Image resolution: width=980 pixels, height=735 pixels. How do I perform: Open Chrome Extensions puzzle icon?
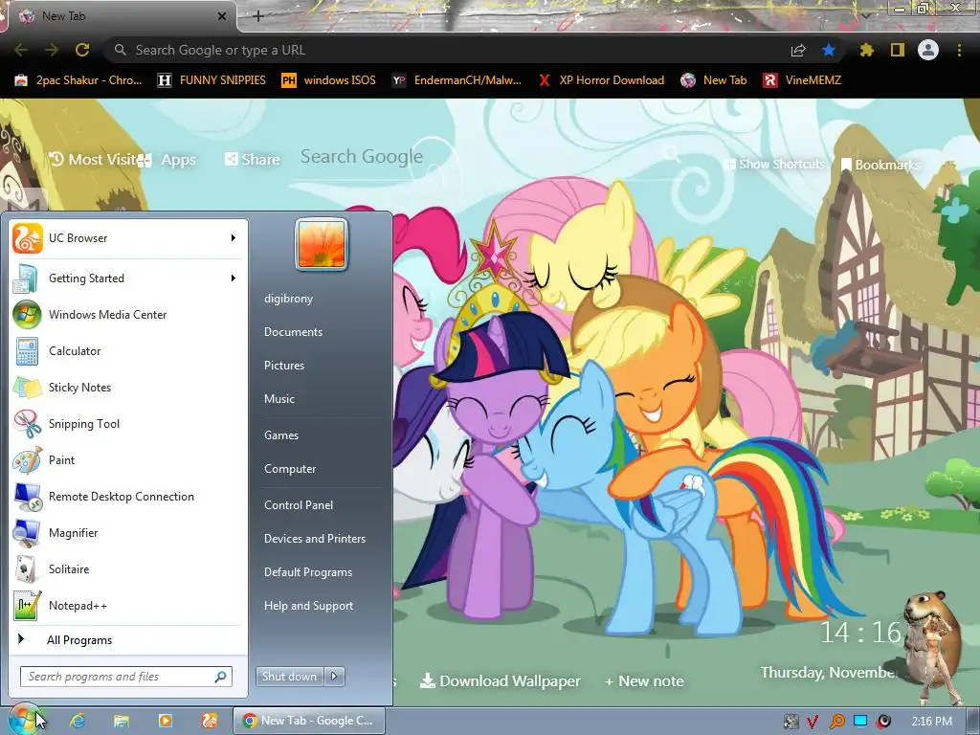866,50
